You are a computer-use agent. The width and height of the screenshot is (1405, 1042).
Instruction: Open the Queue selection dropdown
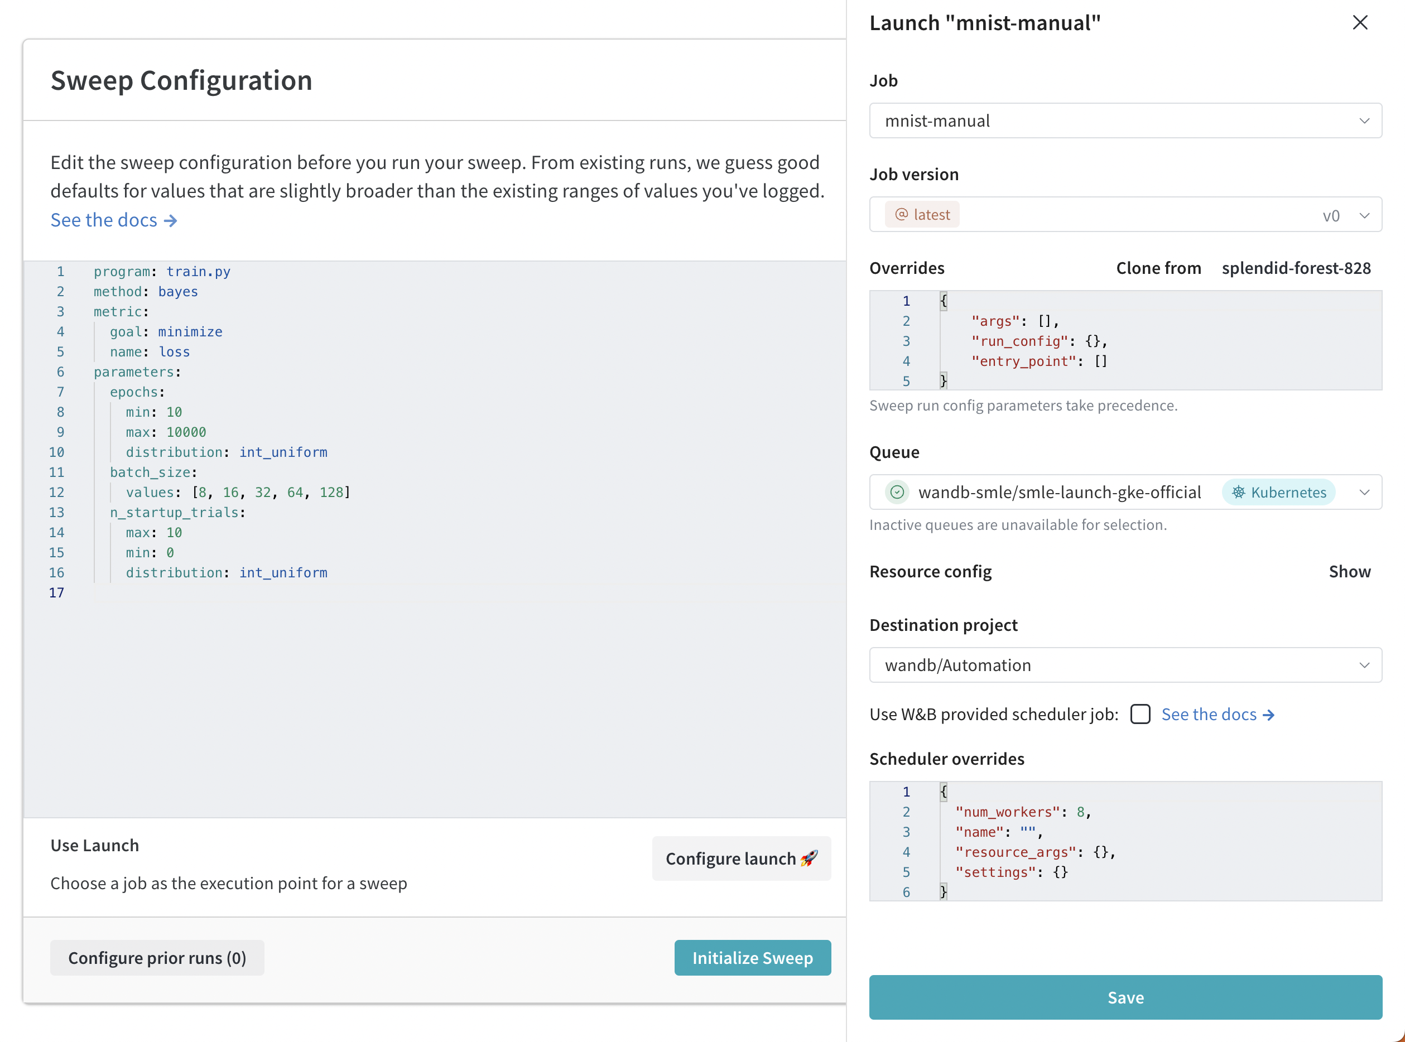(x=1364, y=492)
